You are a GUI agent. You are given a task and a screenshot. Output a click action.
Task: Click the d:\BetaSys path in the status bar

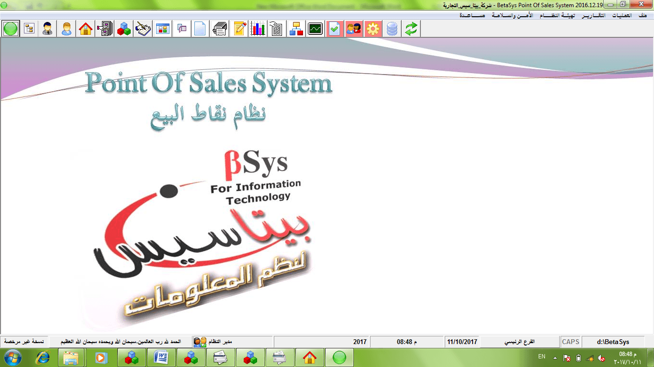613,342
